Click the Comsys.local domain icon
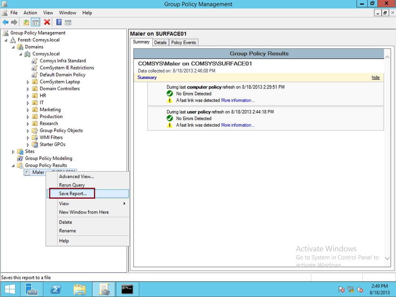This screenshot has width=396, height=297. point(27,54)
